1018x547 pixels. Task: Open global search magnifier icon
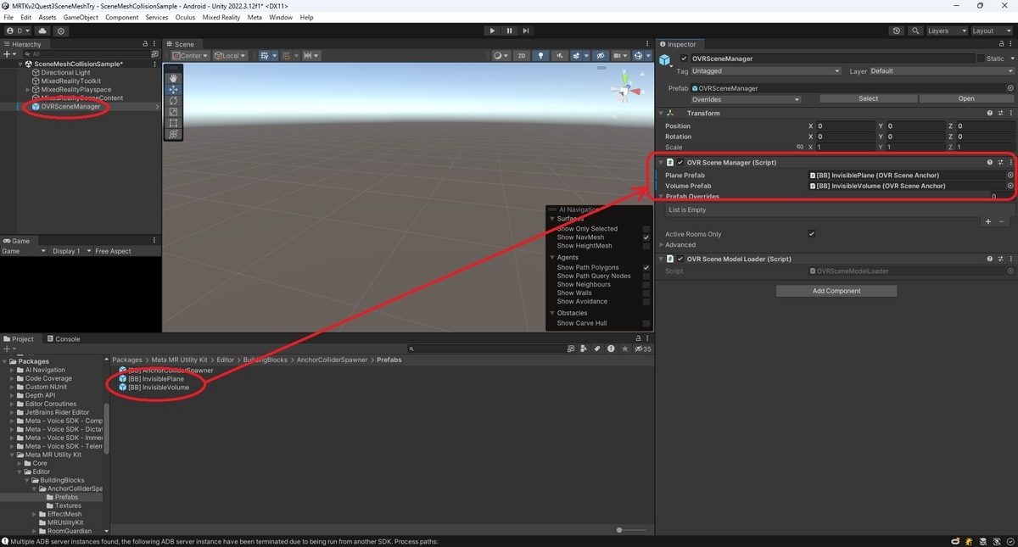click(915, 31)
